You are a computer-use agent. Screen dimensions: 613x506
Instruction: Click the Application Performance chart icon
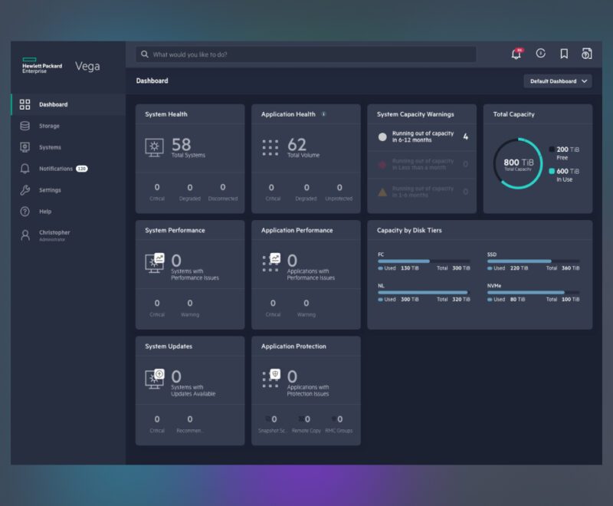pos(271,262)
